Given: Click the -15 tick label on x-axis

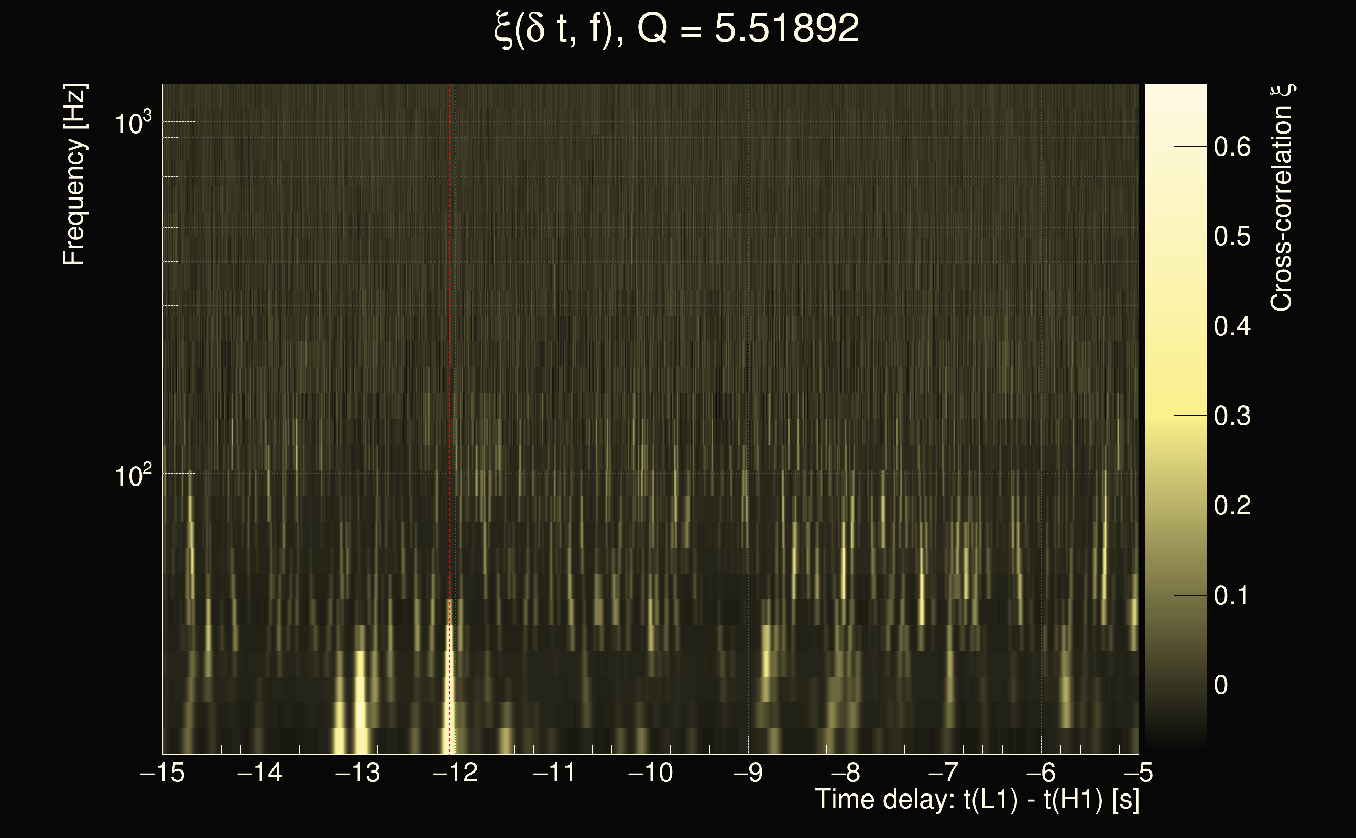Looking at the screenshot, I should 162,773.
